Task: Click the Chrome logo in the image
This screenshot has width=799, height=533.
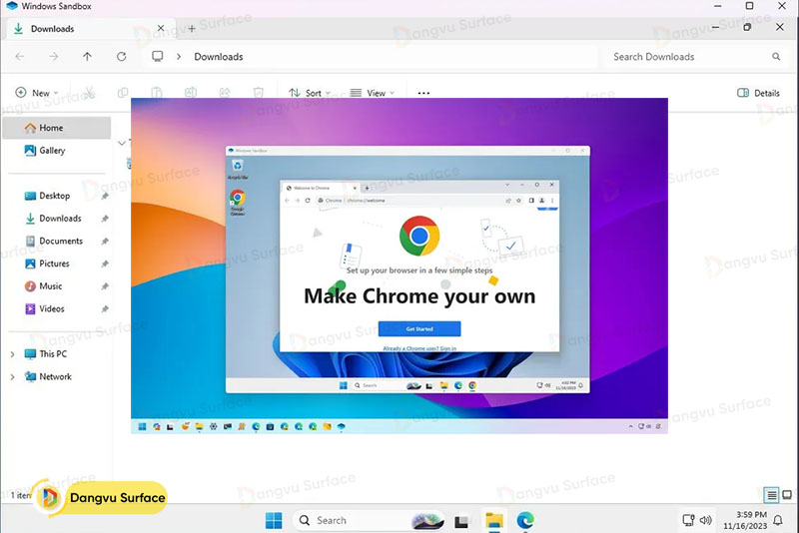Action: tap(419, 236)
